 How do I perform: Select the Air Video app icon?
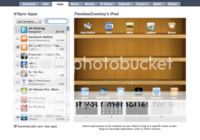point(24,117)
